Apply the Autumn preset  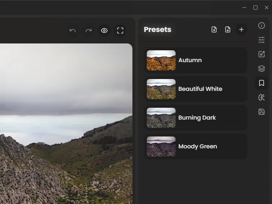pos(195,60)
